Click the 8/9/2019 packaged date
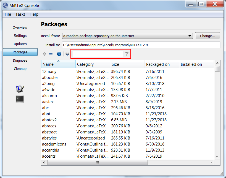Viewport: 226px width, 178px height. click(x=154, y=102)
